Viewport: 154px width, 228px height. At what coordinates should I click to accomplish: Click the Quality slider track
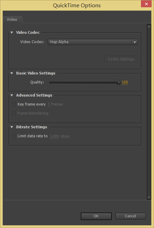click(83, 82)
